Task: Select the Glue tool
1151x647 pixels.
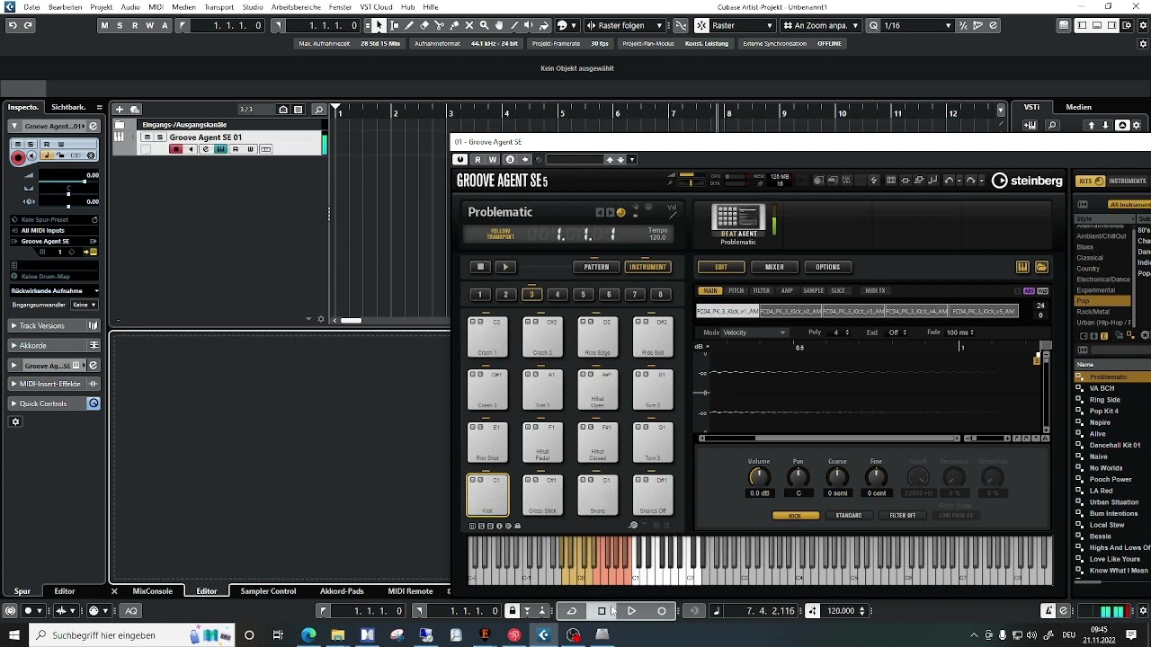Action: 454,25
